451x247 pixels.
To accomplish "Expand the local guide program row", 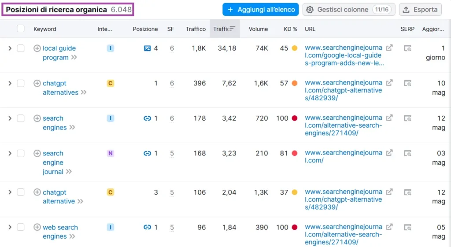I will click(x=10, y=48).
